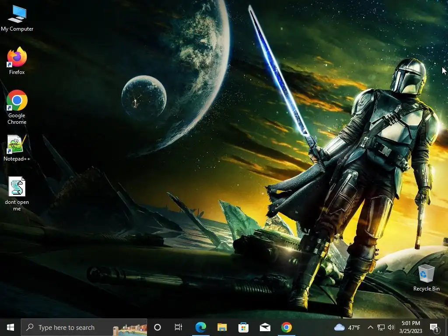Select the Google Chrome desktop shortcut
This screenshot has width=448, height=336.
pos(17,107)
